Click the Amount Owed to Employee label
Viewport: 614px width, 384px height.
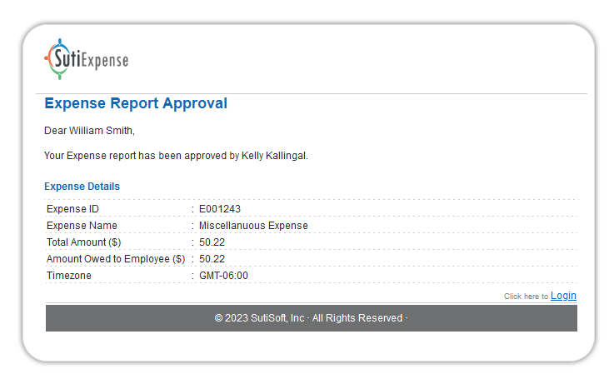[x=116, y=259]
